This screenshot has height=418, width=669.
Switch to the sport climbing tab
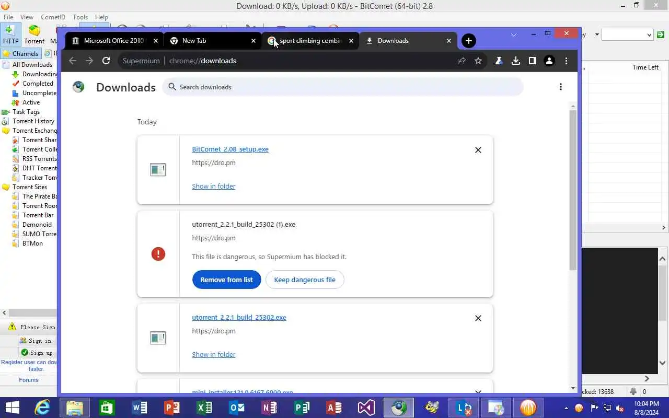[310, 41]
